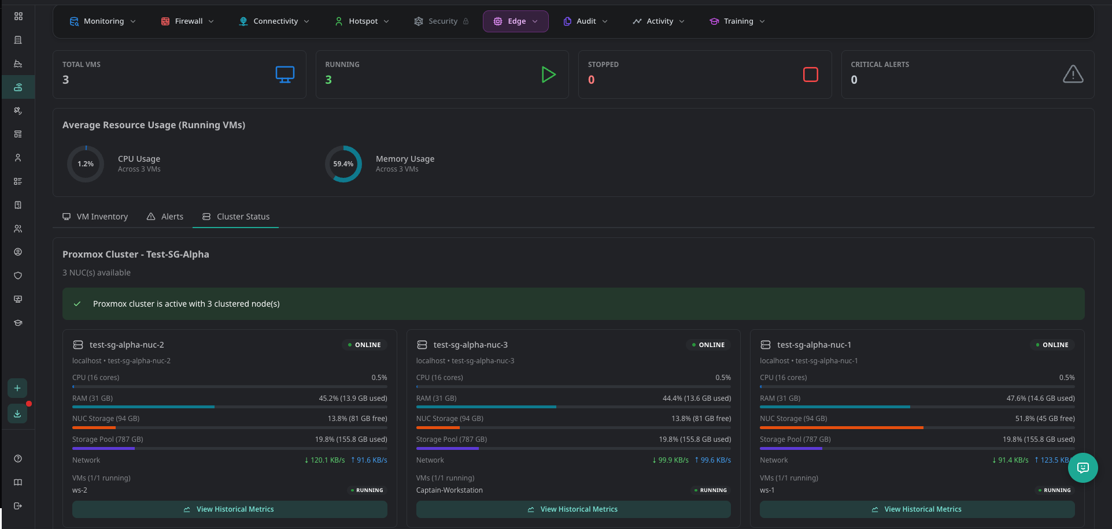Image resolution: width=1112 pixels, height=529 pixels.
Task: Click the green play icon on Running card
Action: pos(548,74)
